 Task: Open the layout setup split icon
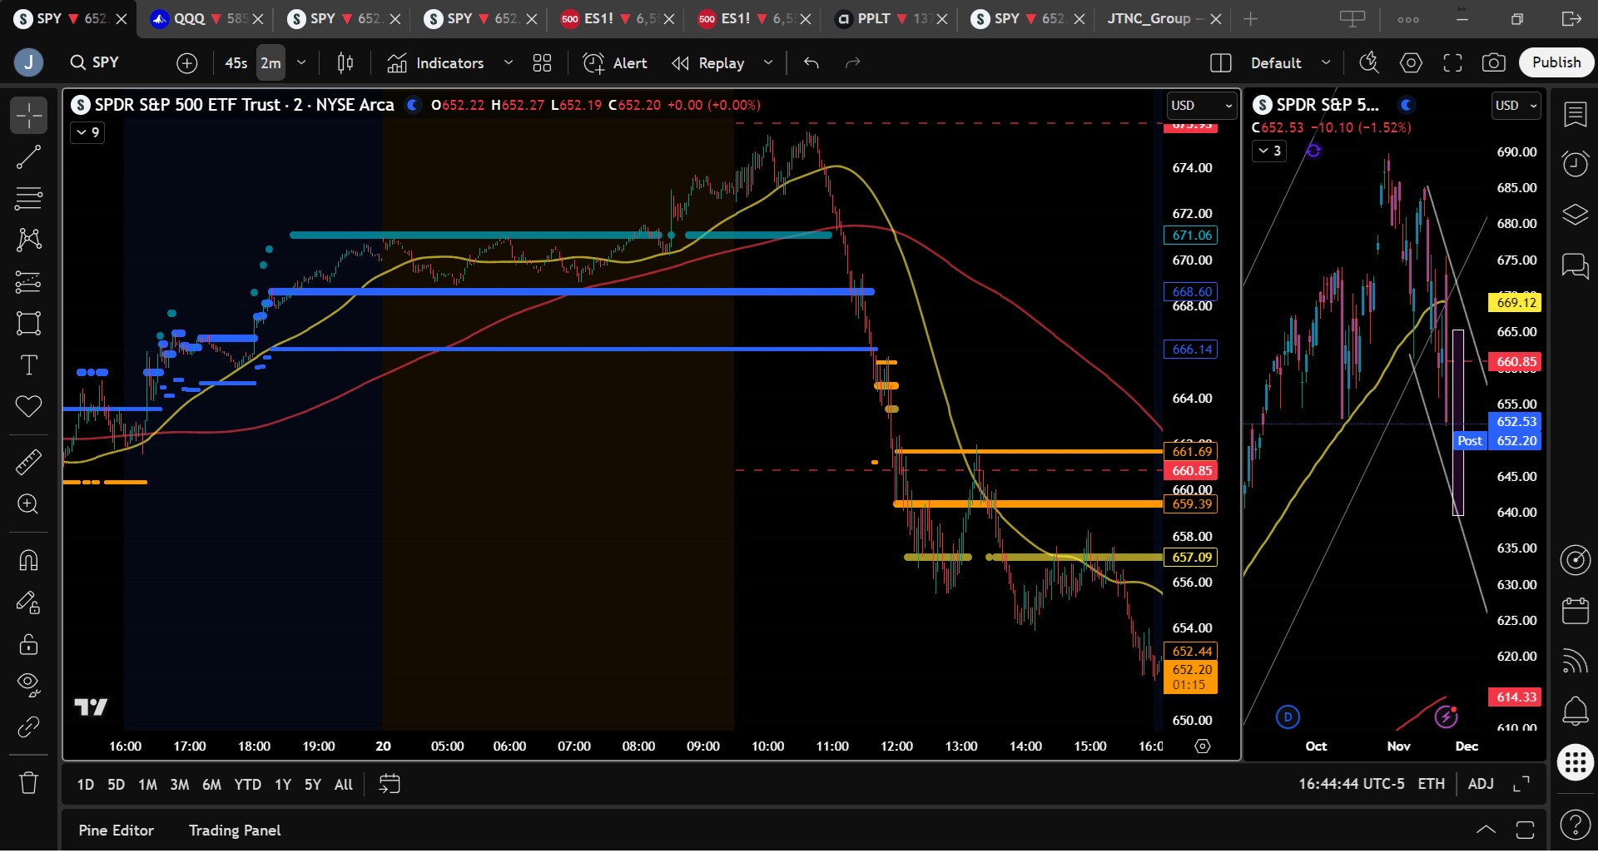point(1220,62)
